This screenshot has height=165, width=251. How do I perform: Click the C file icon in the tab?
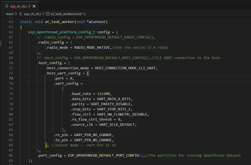7,6
